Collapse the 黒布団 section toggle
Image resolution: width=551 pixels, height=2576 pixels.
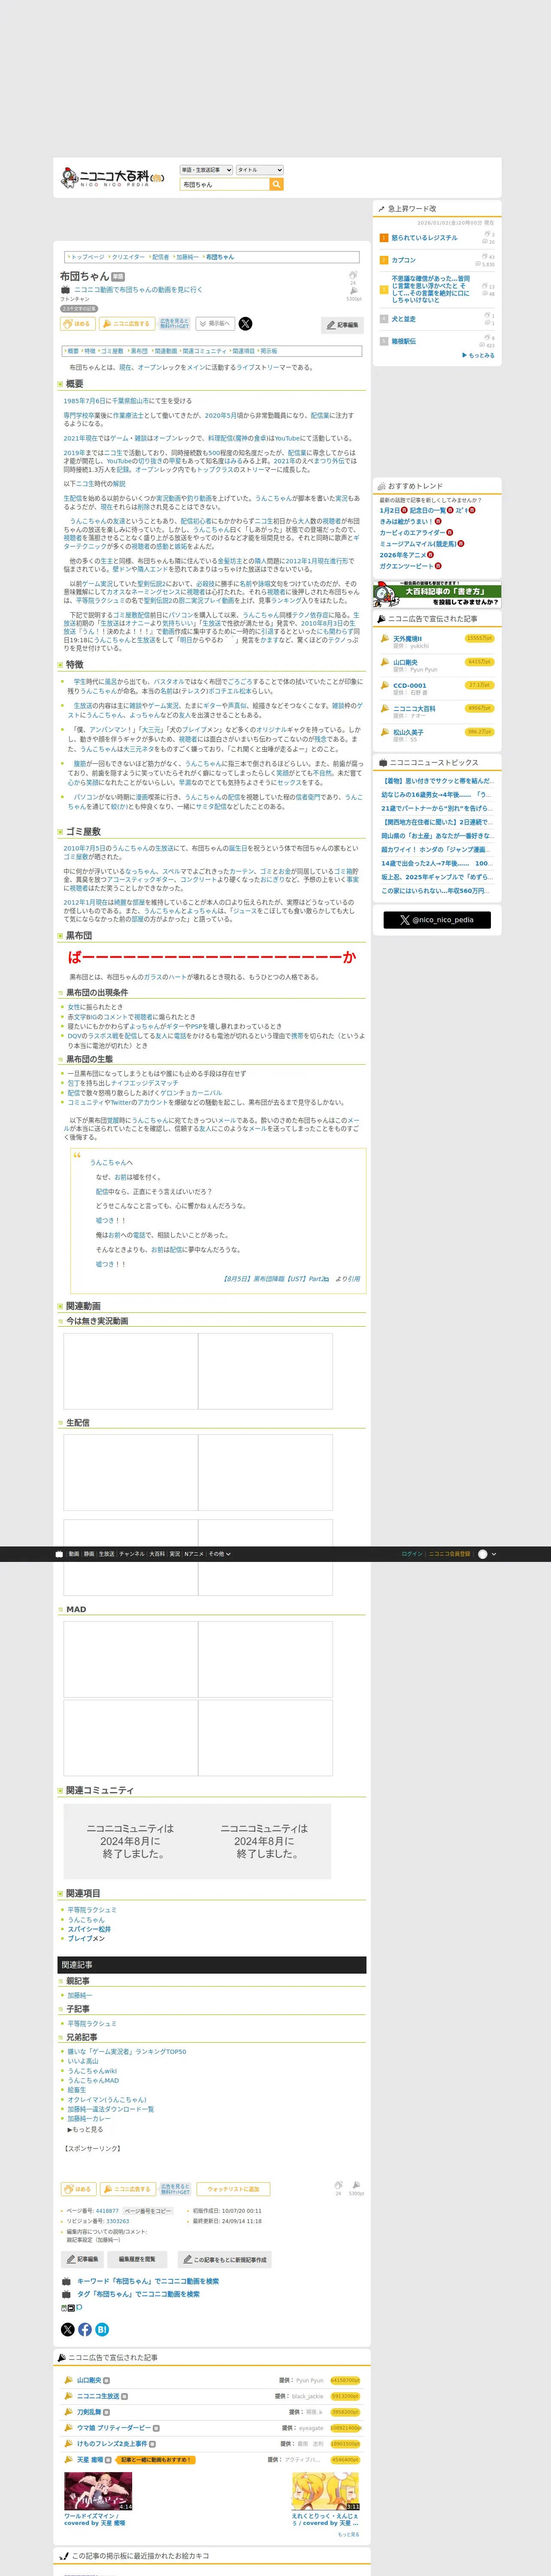point(60,936)
